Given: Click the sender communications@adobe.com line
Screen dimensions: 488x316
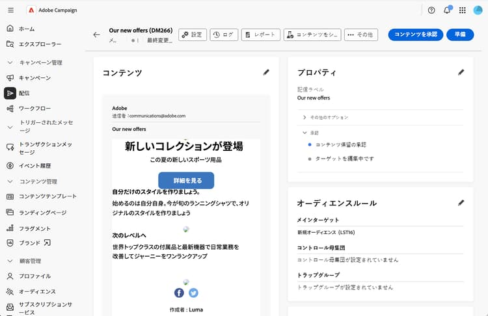Looking at the screenshot, I should click(x=149, y=116).
